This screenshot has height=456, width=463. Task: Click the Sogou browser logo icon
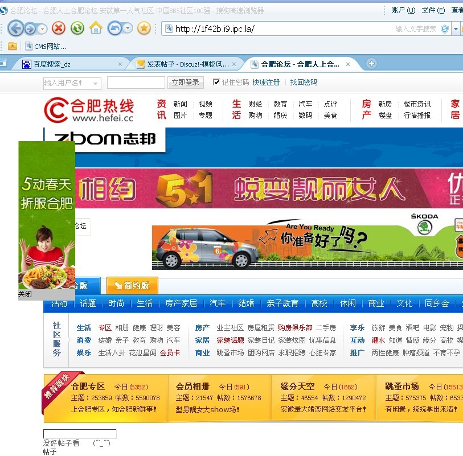(3, 11)
